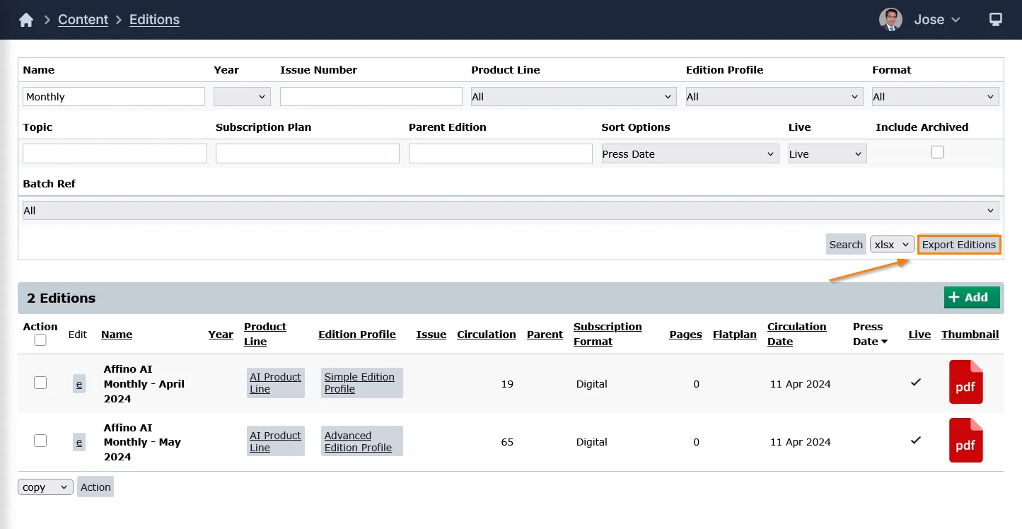Check the select-all Action checkbox
1022x529 pixels.
[40, 340]
